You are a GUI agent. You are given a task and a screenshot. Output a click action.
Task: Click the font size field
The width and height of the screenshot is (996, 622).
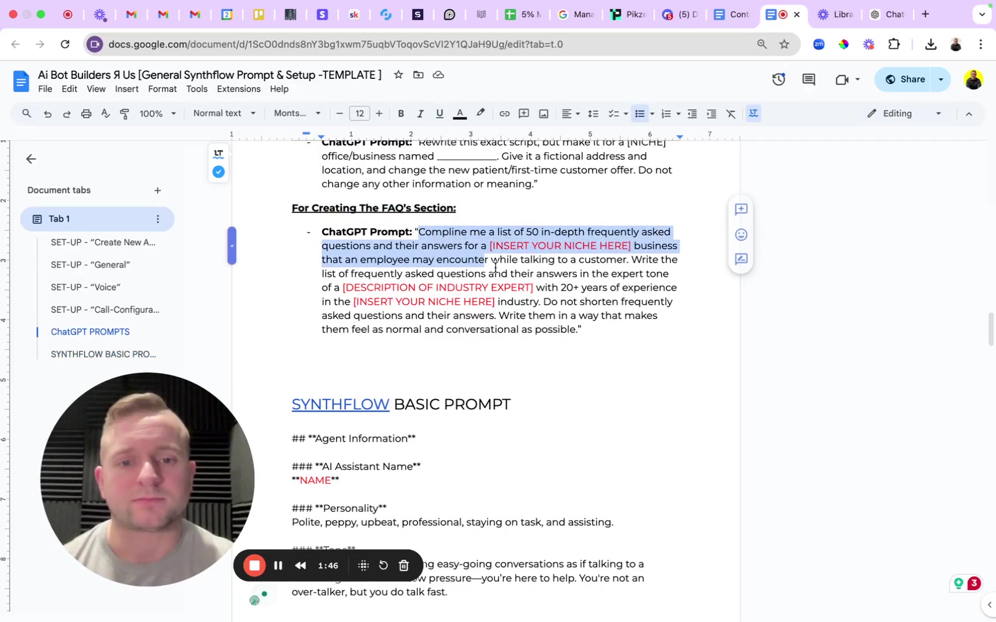[x=360, y=113]
